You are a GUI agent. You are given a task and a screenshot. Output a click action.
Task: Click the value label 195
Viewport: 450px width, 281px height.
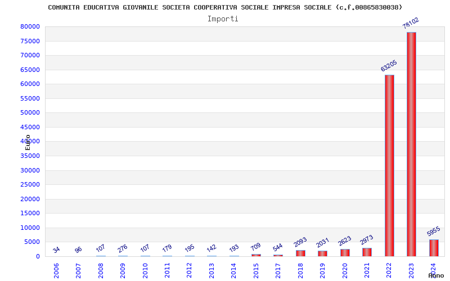pyautogui.click(x=190, y=248)
